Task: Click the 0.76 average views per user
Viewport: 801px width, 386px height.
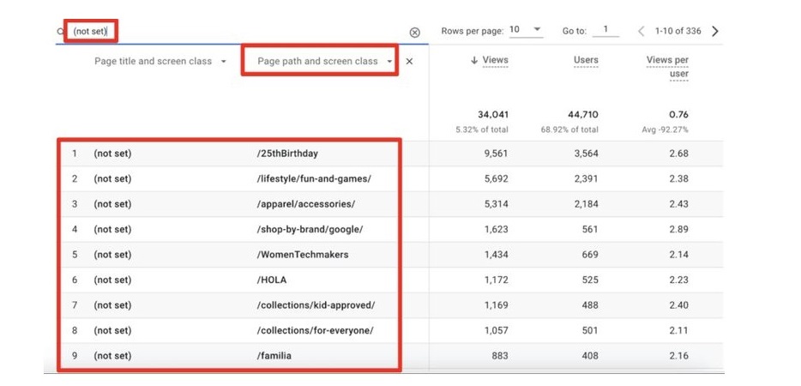Action: 679,115
